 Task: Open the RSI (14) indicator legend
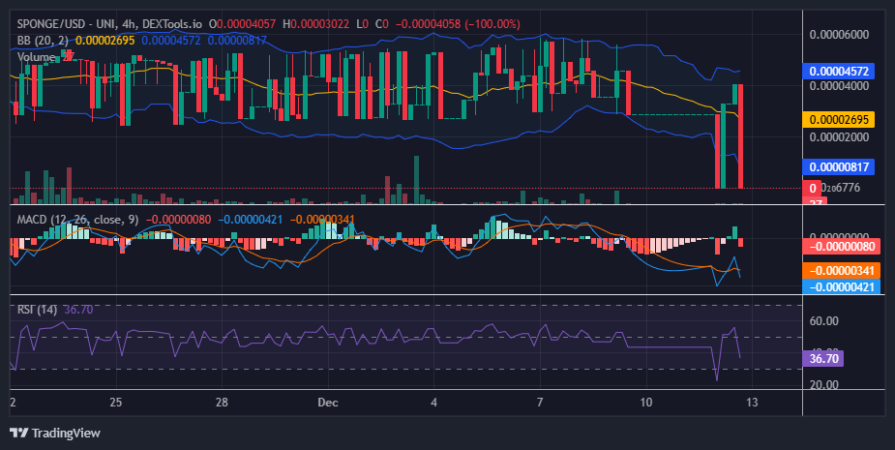37,310
